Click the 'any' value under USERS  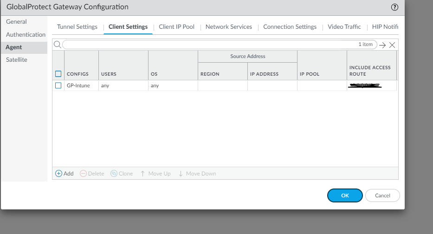tap(105, 85)
